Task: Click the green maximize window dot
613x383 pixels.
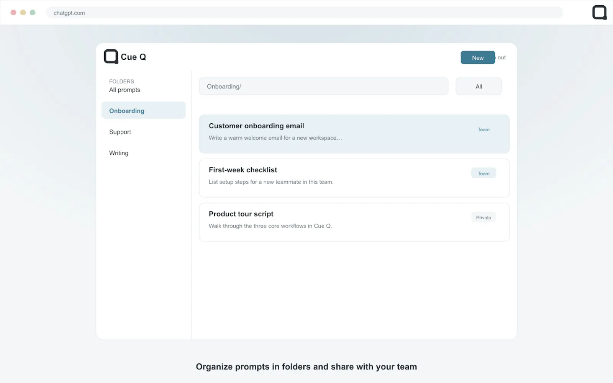Action: (33, 12)
